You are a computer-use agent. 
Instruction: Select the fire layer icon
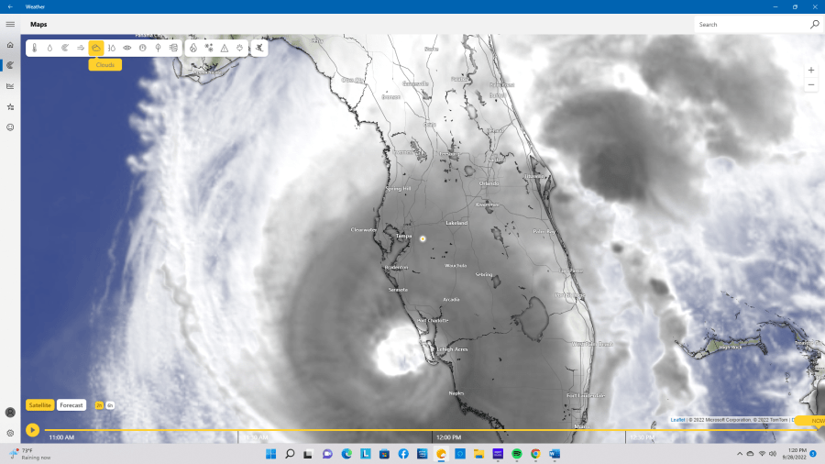[193, 47]
